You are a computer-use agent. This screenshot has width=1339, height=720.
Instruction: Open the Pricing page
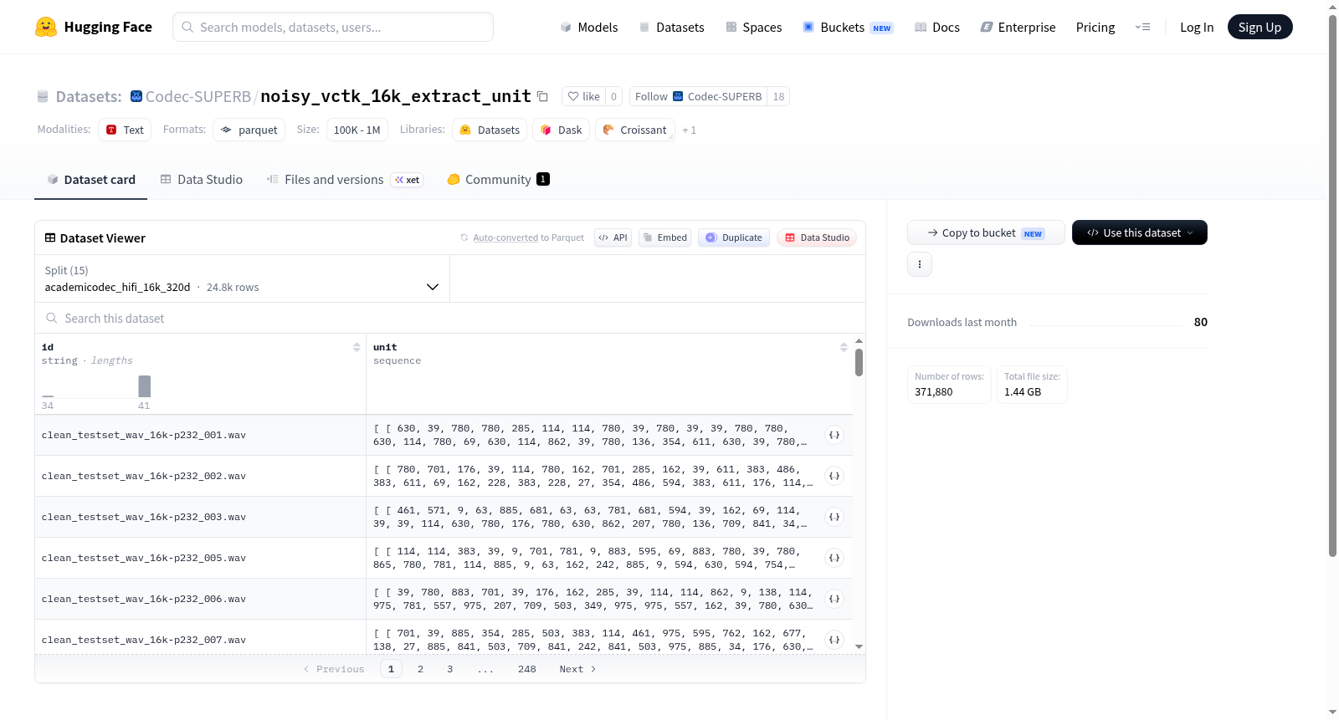click(x=1095, y=27)
